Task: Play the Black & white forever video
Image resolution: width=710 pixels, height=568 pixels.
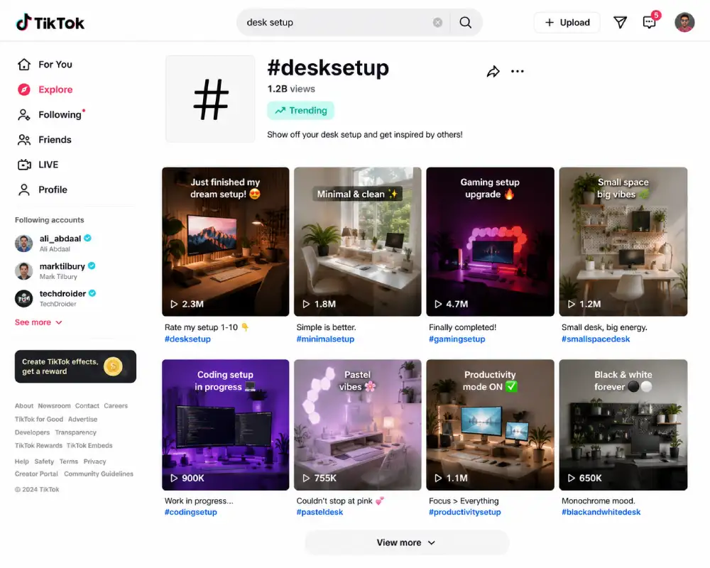Action: click(x=623, y=425)
